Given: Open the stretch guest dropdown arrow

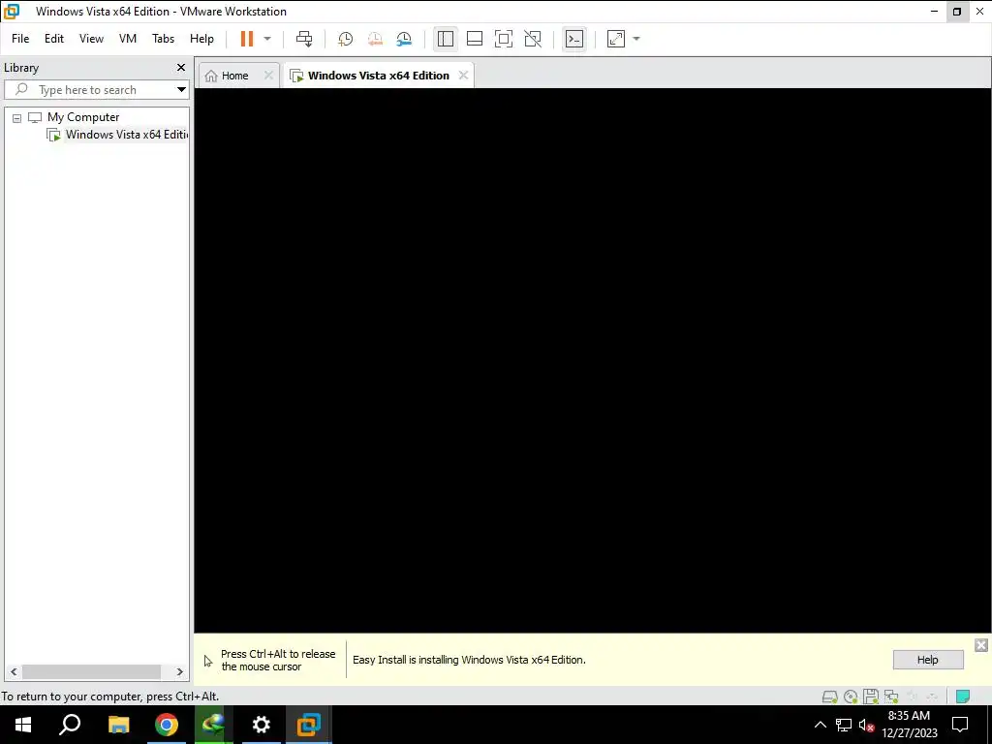Looking at the screenshot, I should [636, 39].
